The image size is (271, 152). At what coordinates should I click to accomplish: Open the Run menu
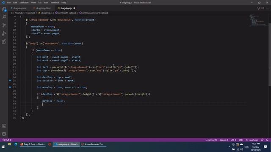(46, 3)
